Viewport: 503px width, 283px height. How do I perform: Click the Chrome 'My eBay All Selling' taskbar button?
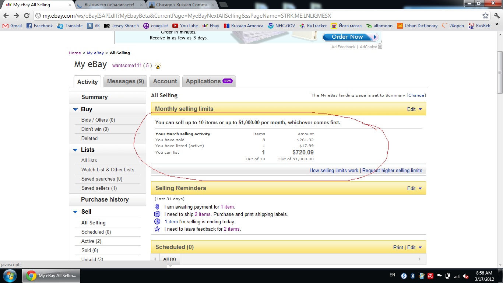52,276
